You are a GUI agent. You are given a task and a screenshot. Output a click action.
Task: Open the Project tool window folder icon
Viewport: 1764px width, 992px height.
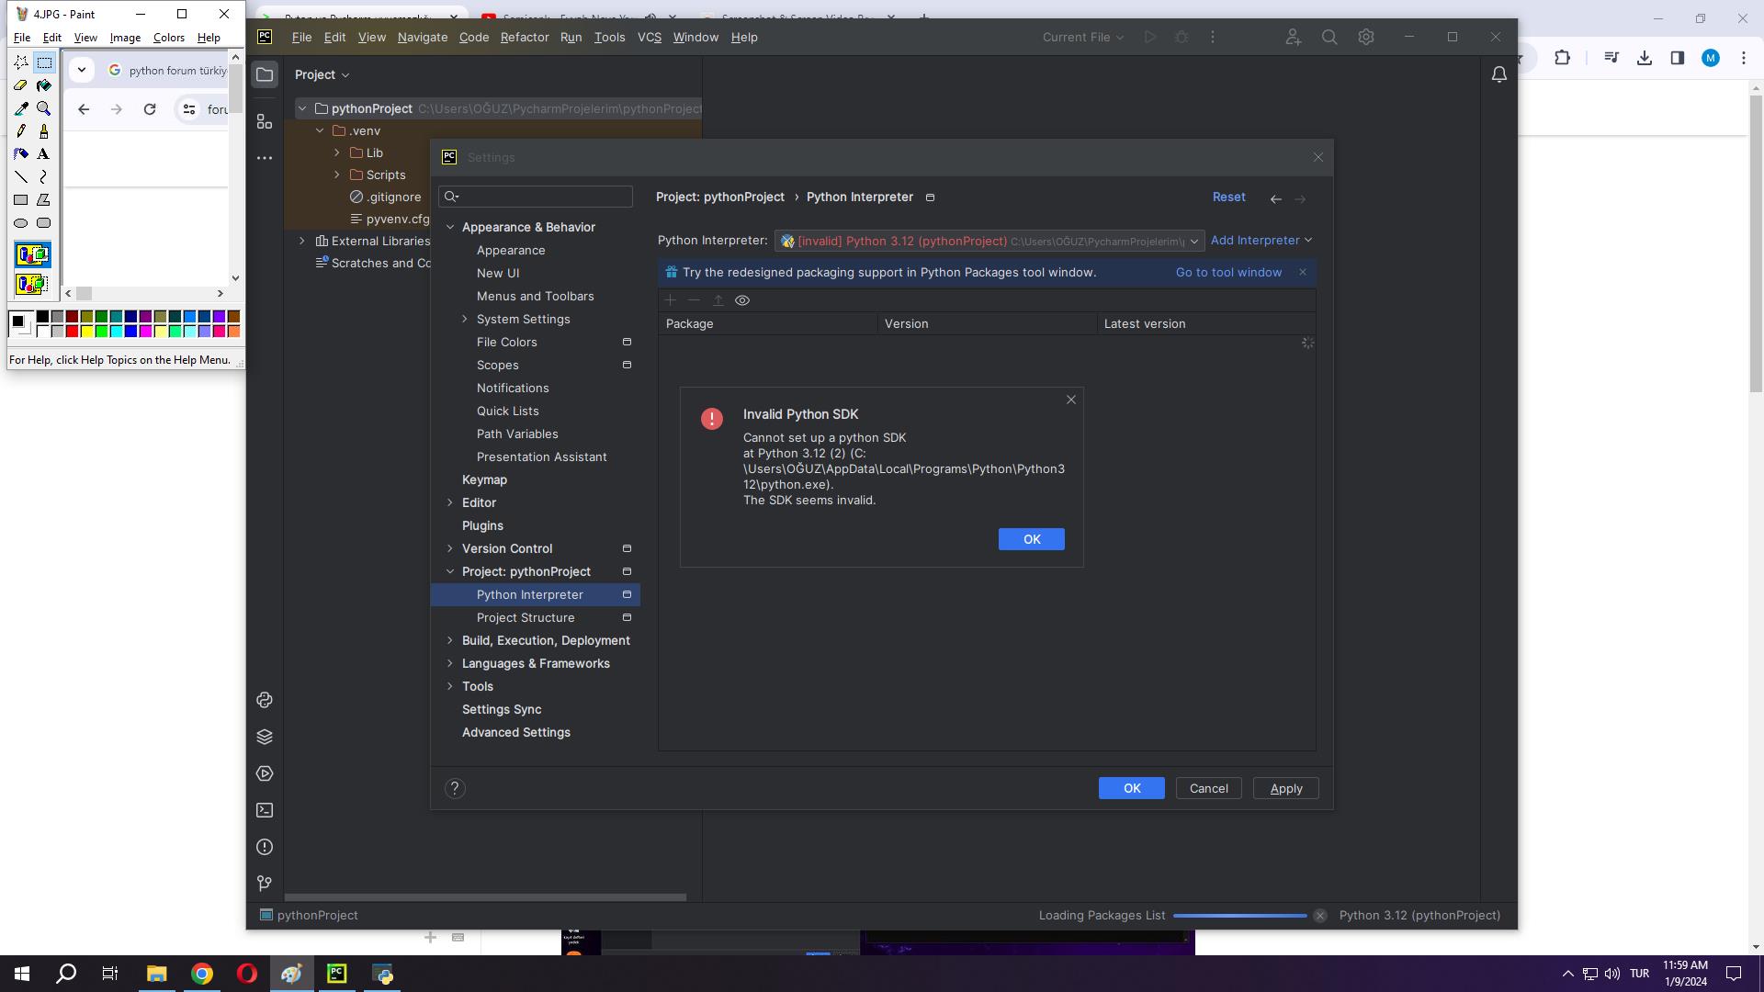click(265, 74)
